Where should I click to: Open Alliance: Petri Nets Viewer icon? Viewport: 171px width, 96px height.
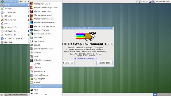coord(32,23)
